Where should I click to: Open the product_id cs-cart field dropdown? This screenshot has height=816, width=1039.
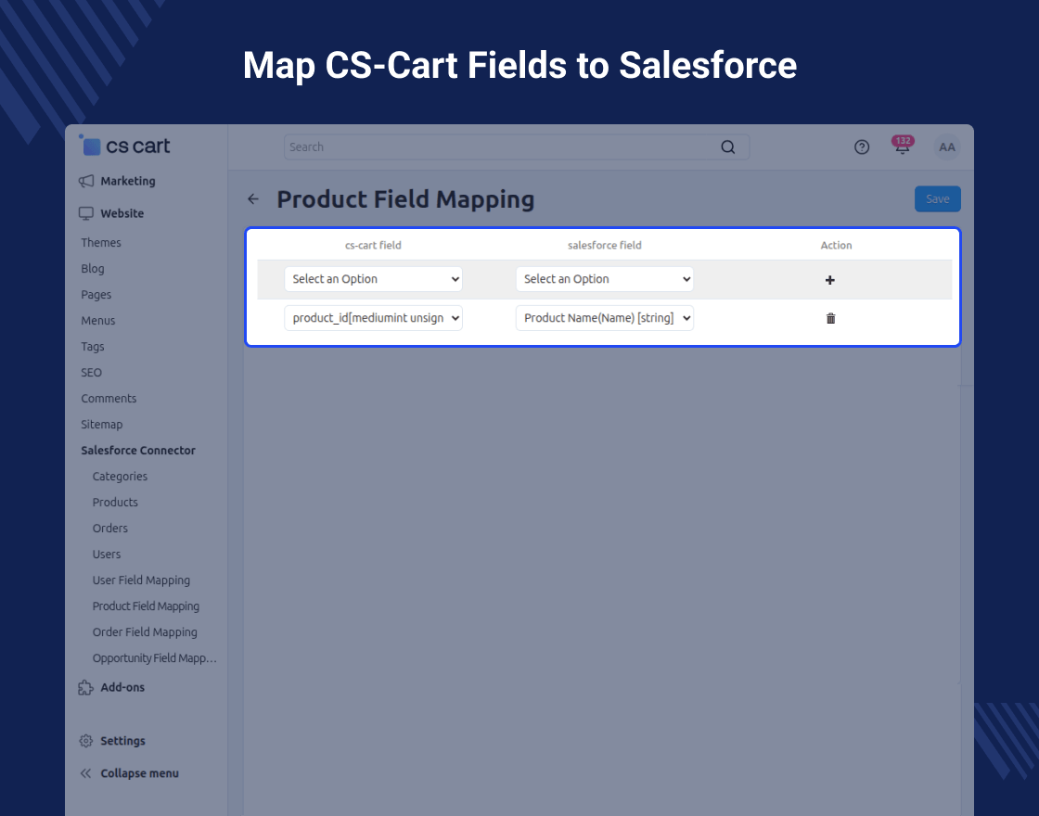pos(373,318)
